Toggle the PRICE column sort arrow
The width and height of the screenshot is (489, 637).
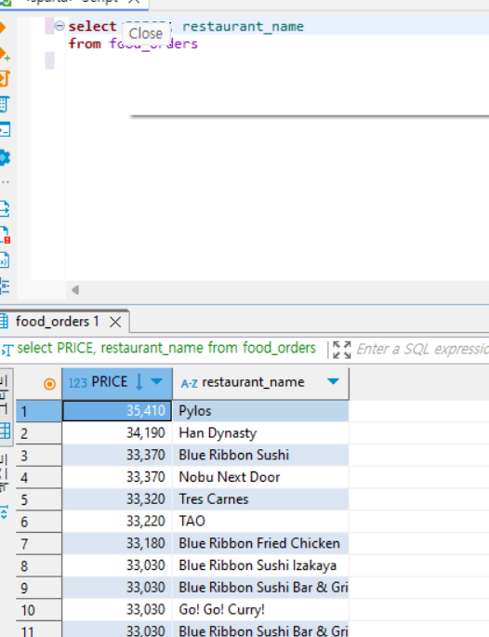[139, 382]
